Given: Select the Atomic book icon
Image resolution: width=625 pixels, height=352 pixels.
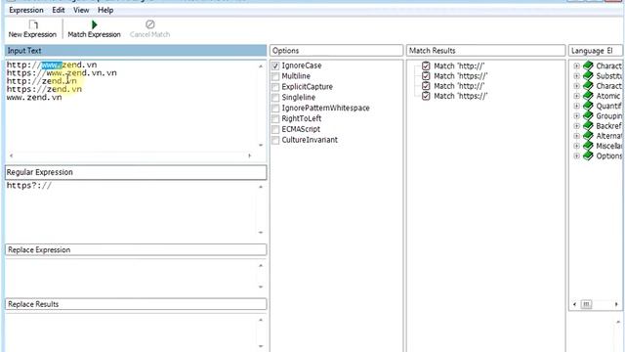Looking at the screenshot, I should [x=588, y=96].
